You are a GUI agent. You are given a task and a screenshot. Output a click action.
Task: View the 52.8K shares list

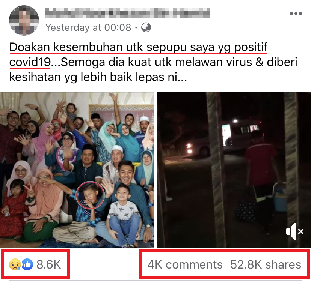pyautogui.click(x=266, y=264)
